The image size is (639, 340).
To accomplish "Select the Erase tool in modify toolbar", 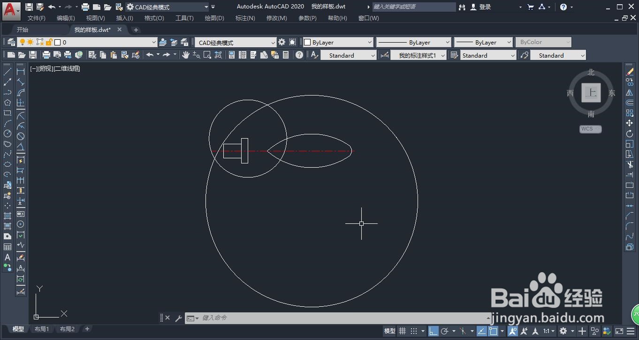I will coord(630,72).
